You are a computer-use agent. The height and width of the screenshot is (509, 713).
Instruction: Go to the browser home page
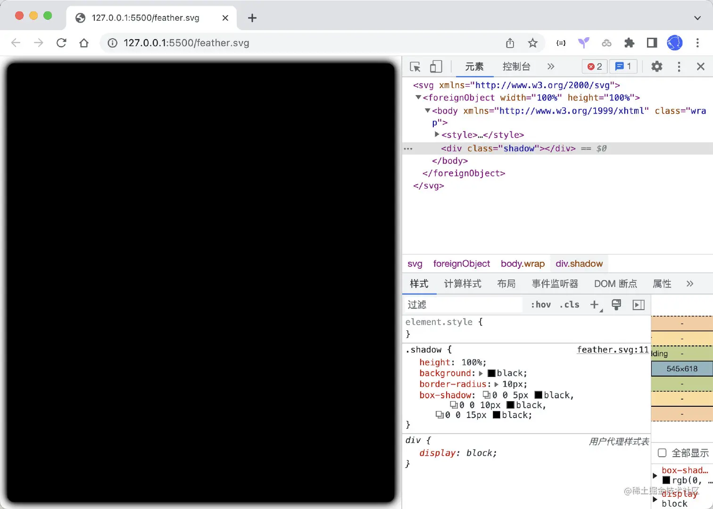pos(84,43)
